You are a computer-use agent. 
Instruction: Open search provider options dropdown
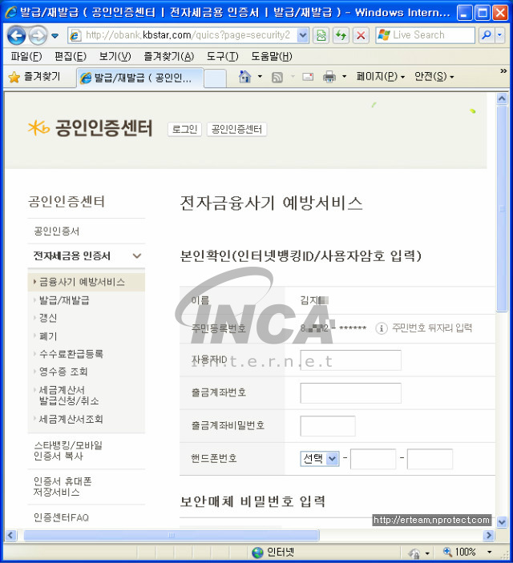[x=500, y=35]
